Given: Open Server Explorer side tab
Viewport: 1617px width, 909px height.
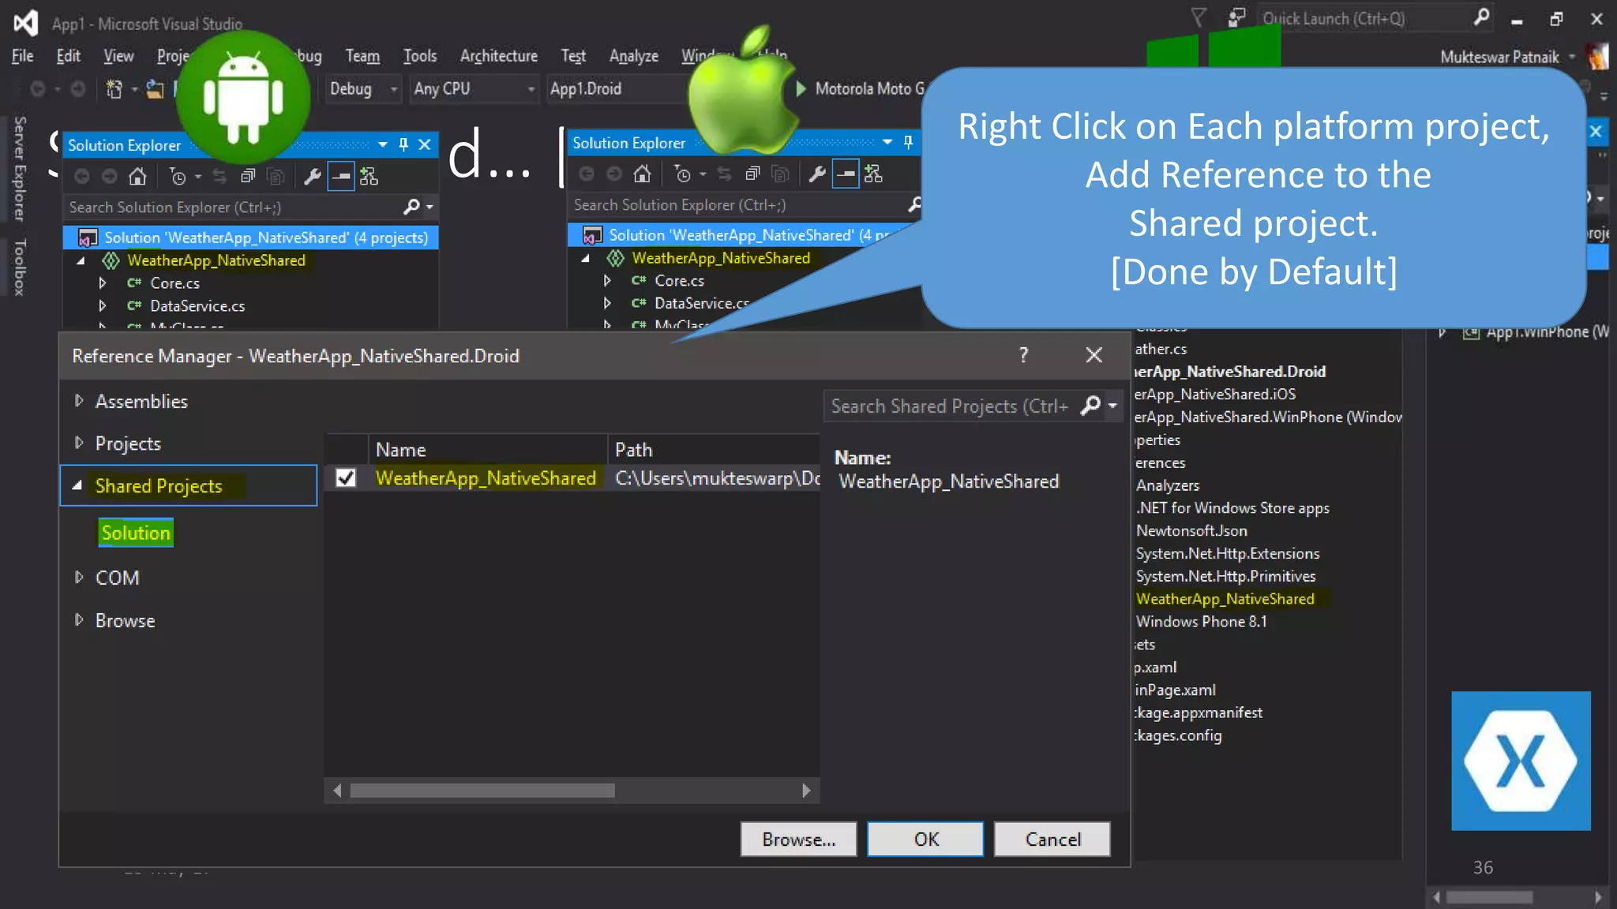Looking at the screenshot, I should pyautogui.click(x=19, y=168).
